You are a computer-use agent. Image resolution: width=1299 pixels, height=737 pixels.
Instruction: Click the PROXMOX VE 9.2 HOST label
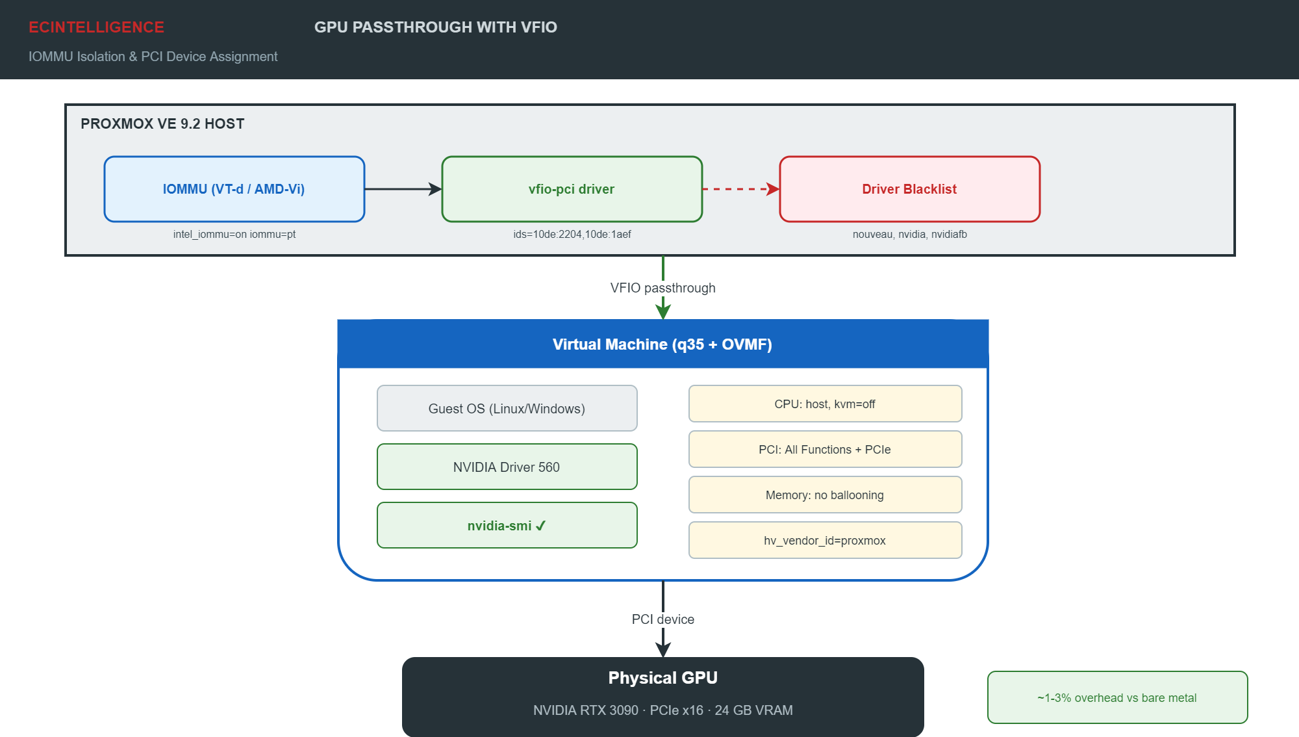tap(162, 123)
